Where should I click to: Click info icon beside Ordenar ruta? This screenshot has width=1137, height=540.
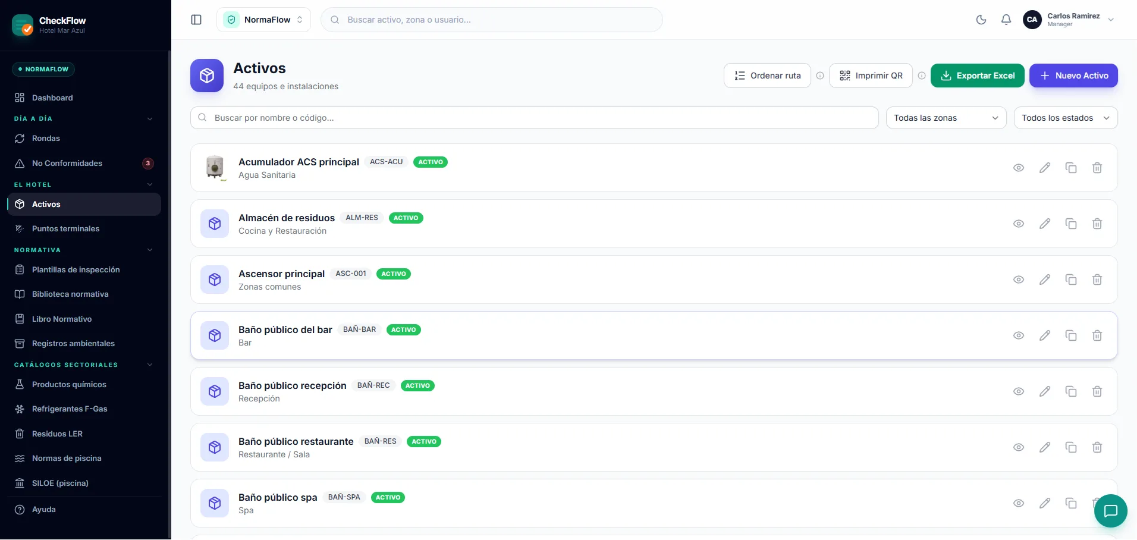(x=820, y=76)
